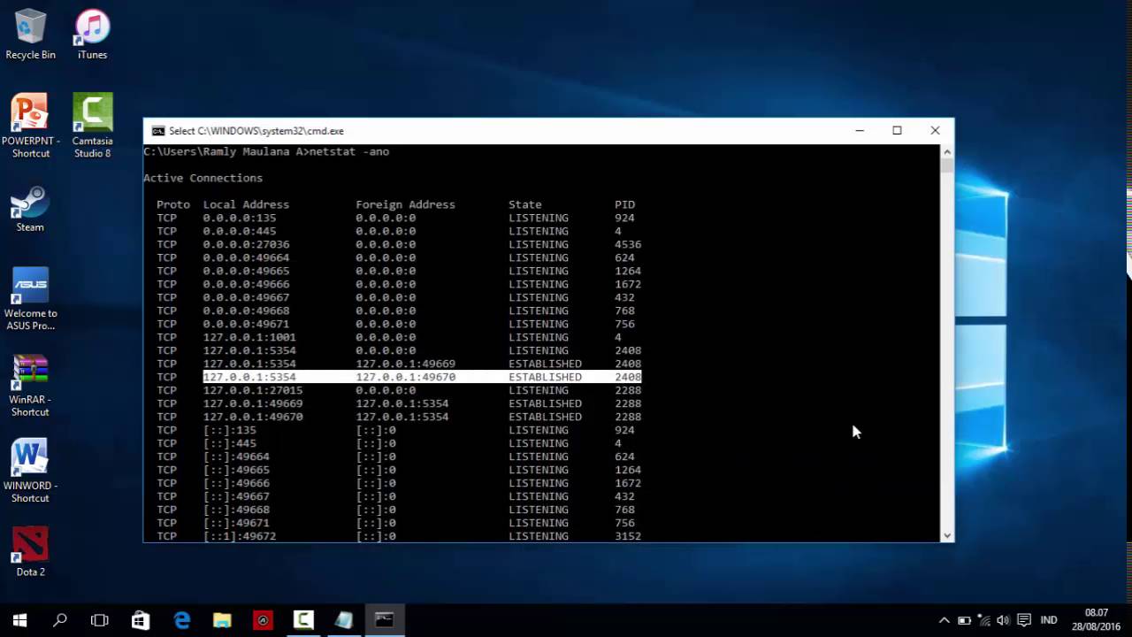Viewport: 1132px width, 637px height.
Task: Open Task View on the taskbar
Action: 100,620
